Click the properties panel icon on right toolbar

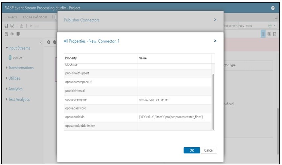(x=263, y=34)
